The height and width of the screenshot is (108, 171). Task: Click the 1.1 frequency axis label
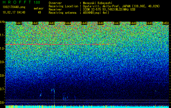(x=2, y=35)
